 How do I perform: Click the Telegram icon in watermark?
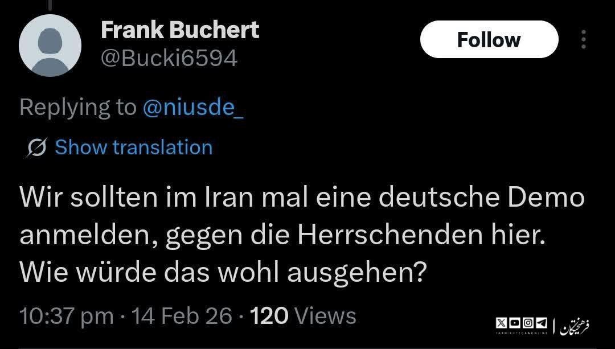click(x=540, y=323)
